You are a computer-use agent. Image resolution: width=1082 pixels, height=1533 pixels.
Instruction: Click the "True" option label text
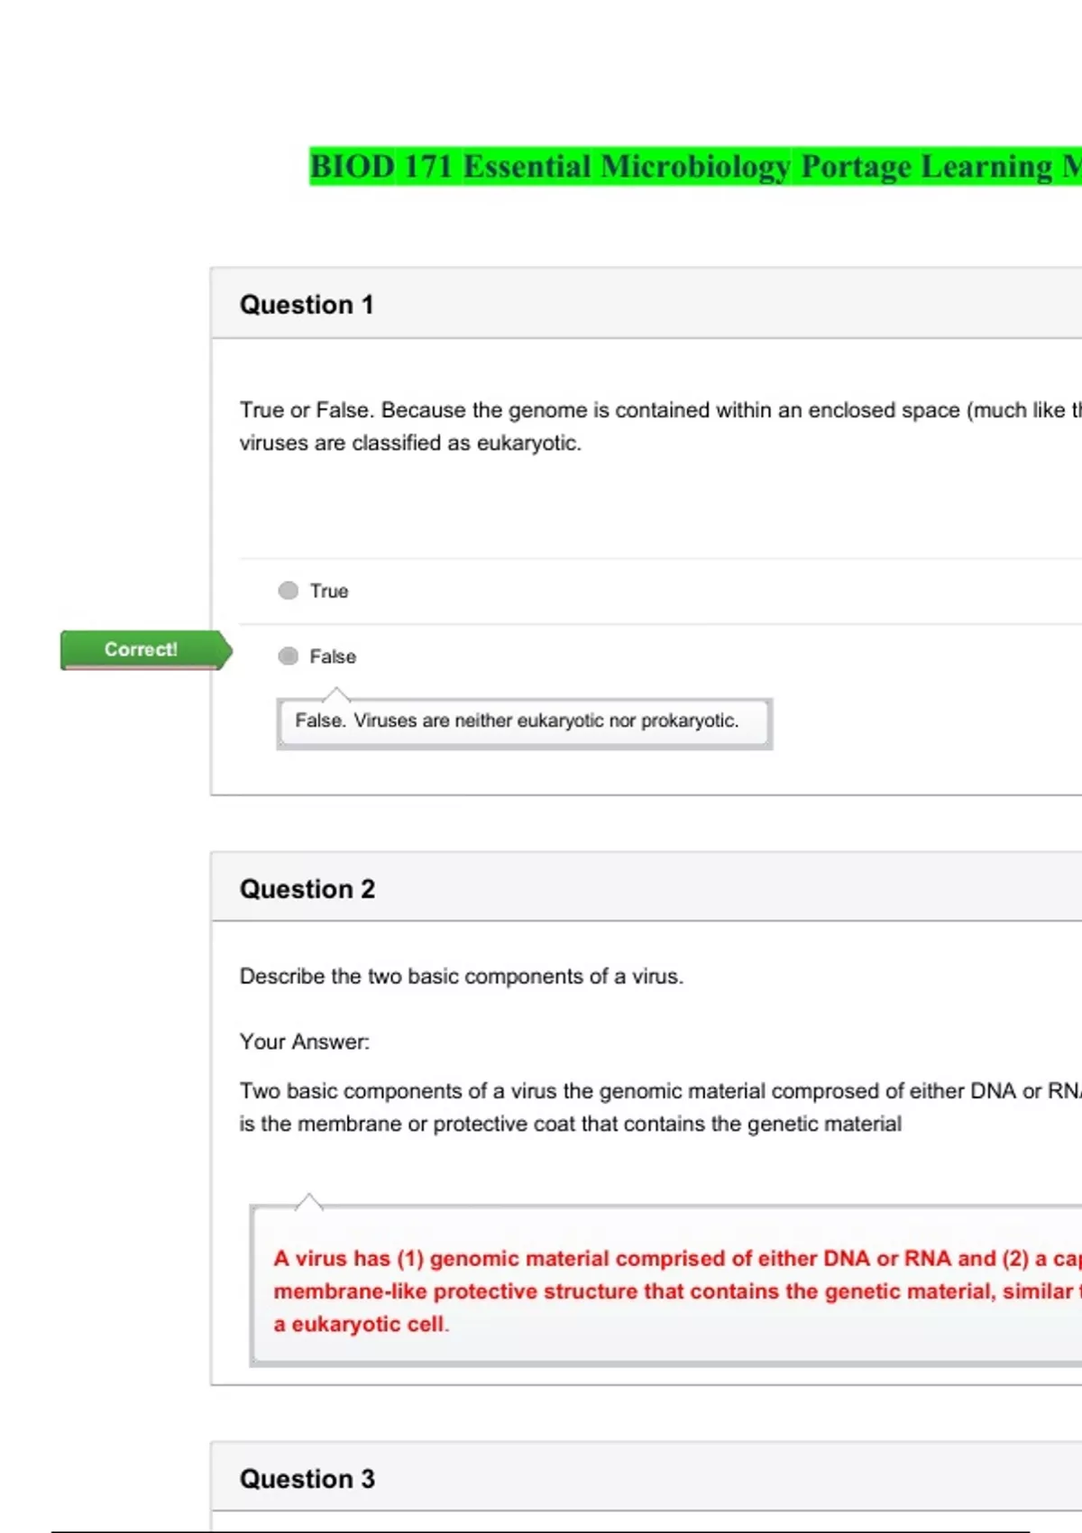329,591
